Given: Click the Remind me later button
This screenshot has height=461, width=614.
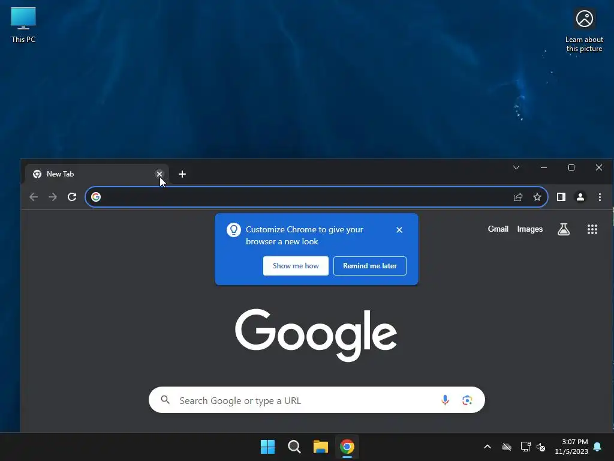Looking at the screenshot, I should [x=369, y=266].
